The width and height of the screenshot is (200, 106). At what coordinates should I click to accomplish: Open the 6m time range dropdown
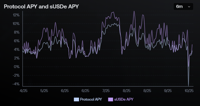click(x=183, y=6)
